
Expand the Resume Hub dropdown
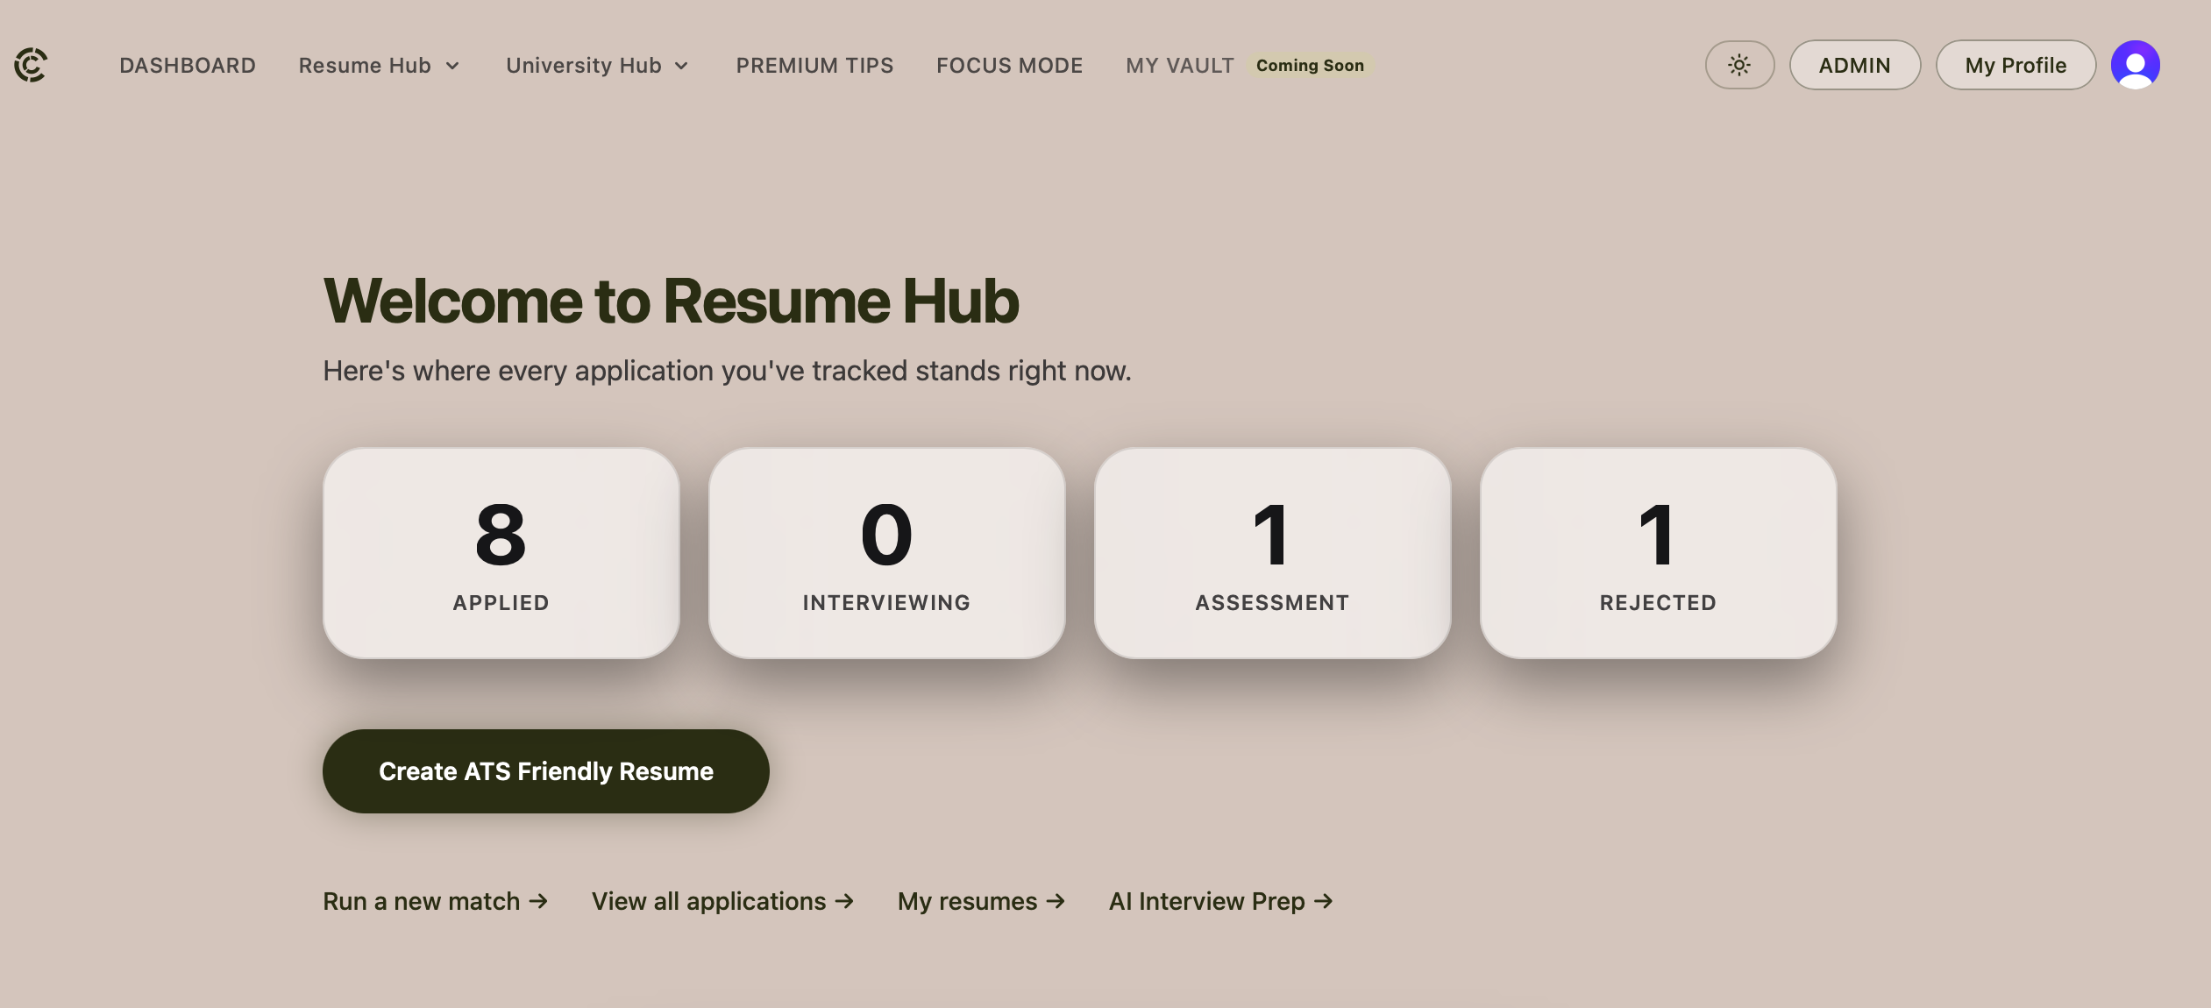click(379, 66)
